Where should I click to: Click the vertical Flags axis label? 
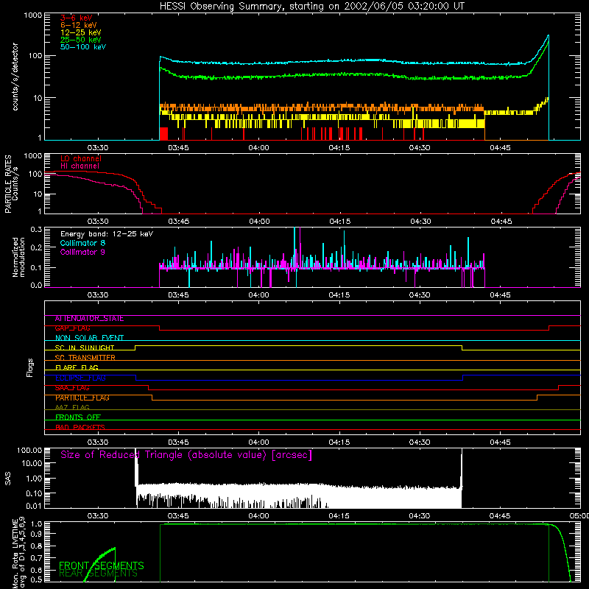point(30,367)
